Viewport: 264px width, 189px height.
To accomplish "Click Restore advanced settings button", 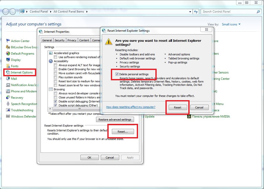I will (115, 120).
